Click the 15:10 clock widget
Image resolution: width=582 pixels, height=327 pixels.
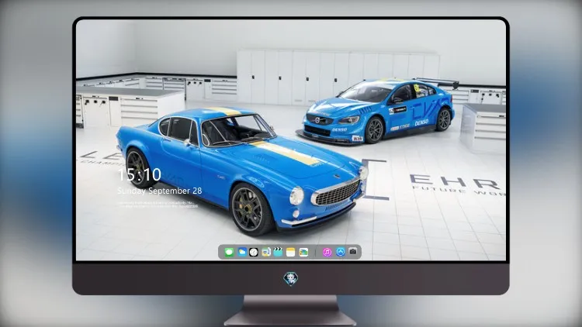coord(140,174)
